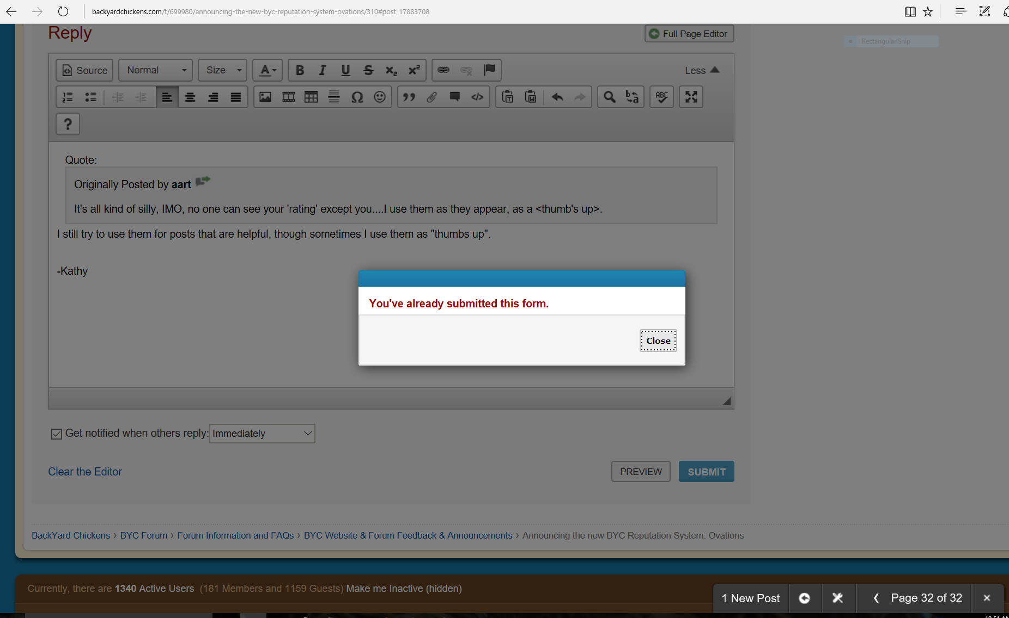Open the font Size dropdown

pyautogui.click(x=223, y=70)
